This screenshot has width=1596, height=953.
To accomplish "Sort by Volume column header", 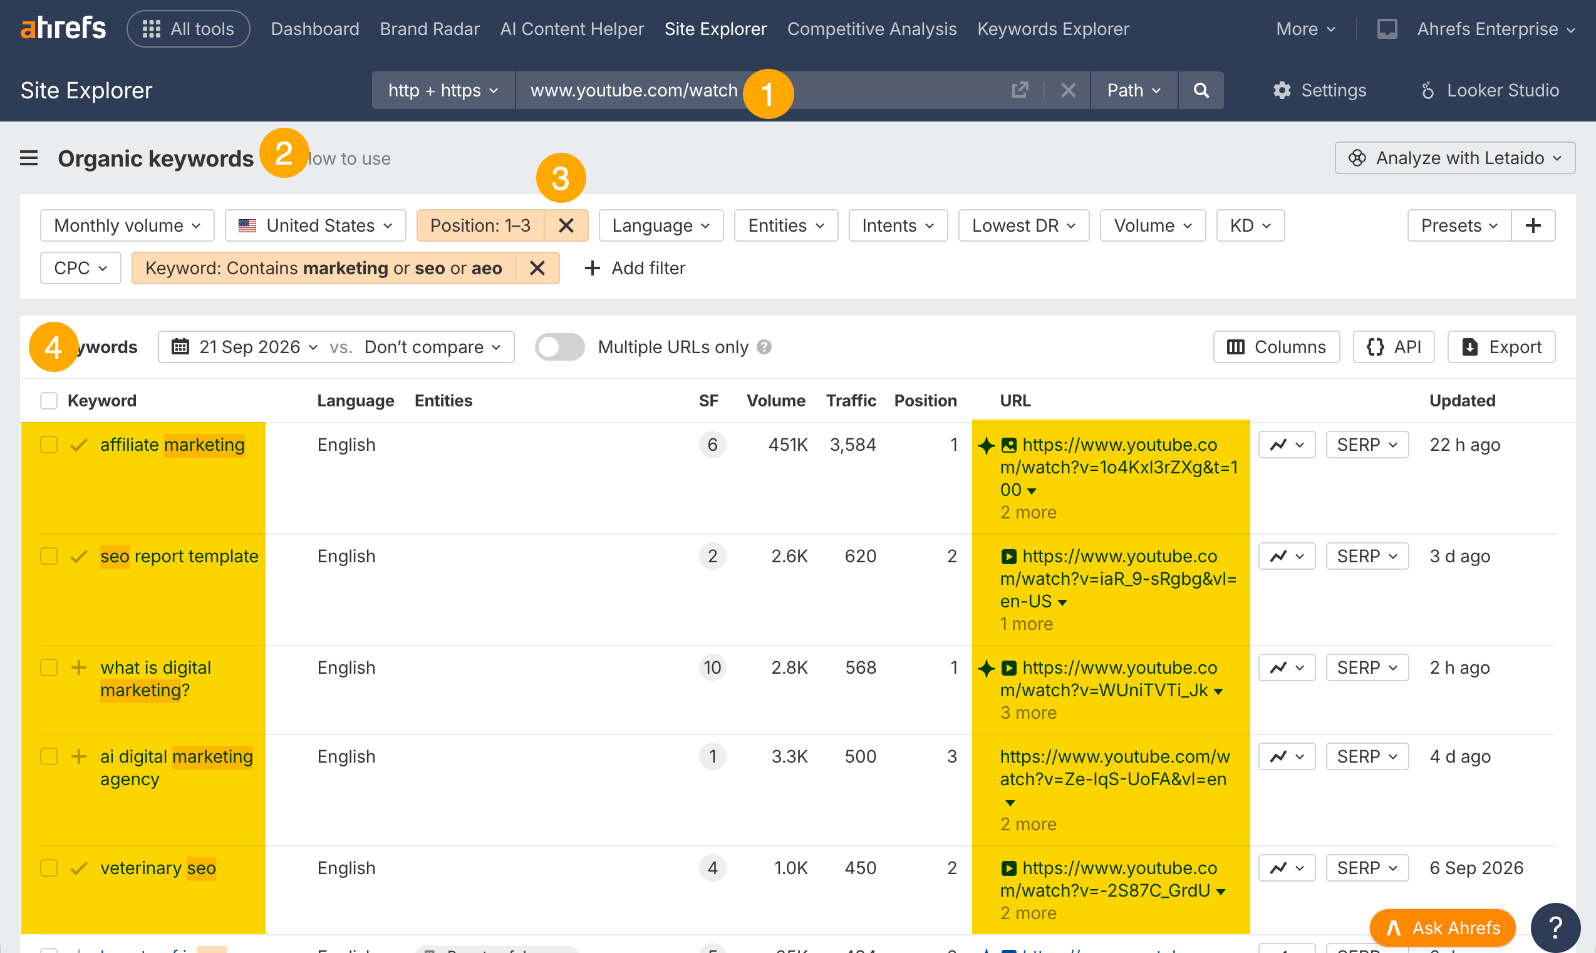I will 776,401.
